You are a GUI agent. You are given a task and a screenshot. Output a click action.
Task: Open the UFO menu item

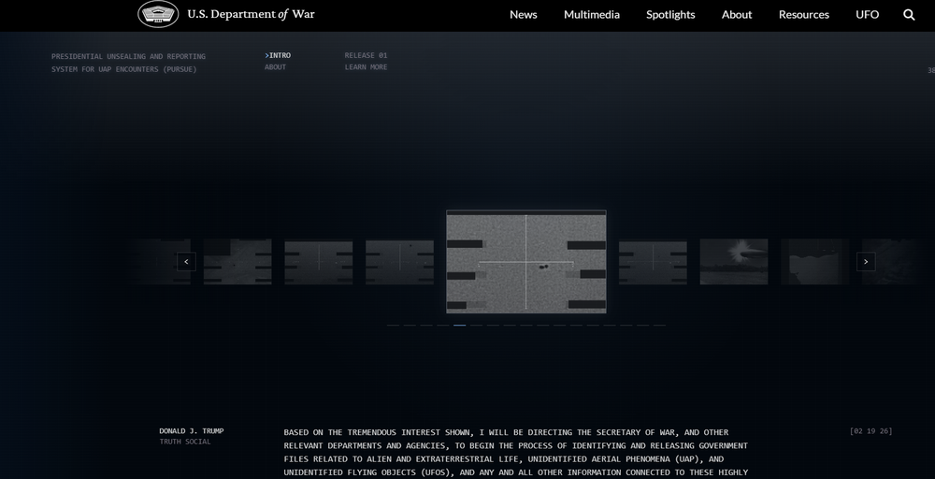coord(867,15)
